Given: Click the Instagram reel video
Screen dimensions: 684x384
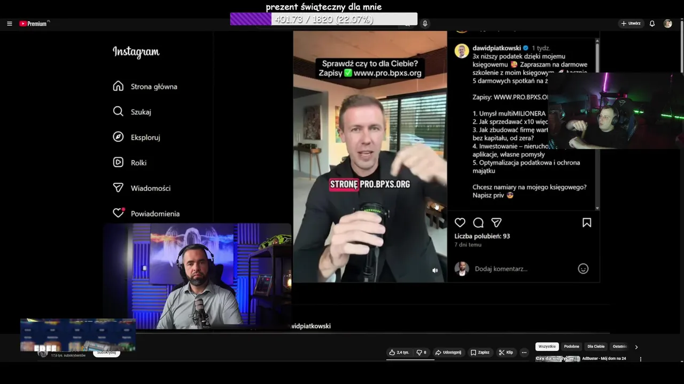Looking at the screenshot, I should coord(370,156).
